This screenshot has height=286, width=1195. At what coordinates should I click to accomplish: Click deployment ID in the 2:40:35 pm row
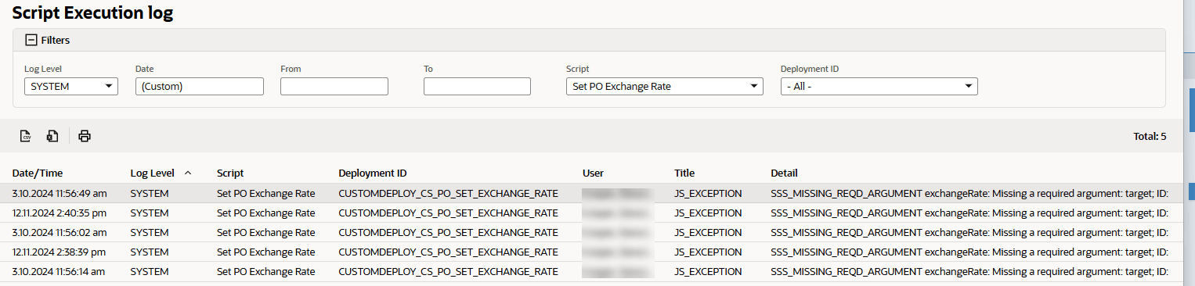coord(448,213)
